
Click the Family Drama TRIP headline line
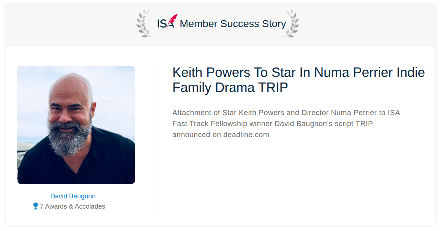[x=230, y=88]
